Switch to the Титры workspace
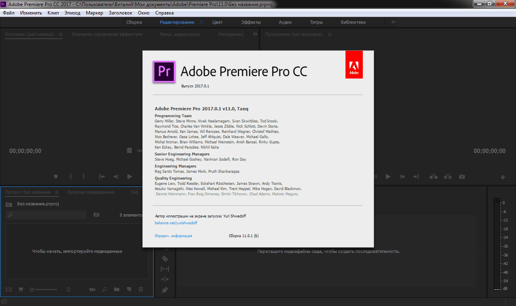This screenshot has height=306, width=516. click(316, 22)
